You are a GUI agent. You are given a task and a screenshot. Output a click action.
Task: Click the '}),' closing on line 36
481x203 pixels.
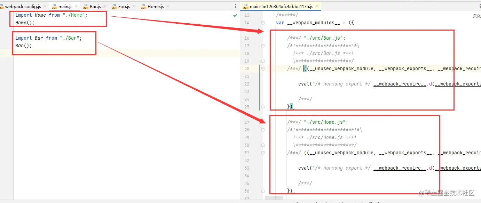point(291,191)
